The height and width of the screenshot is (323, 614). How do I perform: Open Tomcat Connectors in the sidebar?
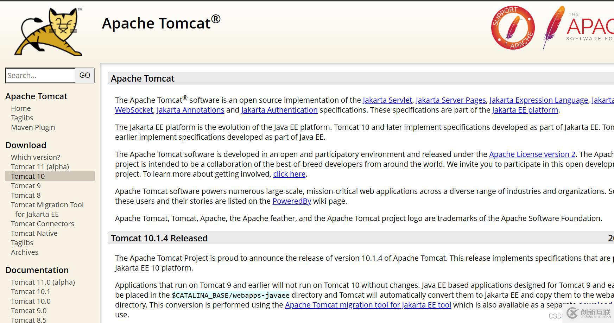[x=43, y=224]
